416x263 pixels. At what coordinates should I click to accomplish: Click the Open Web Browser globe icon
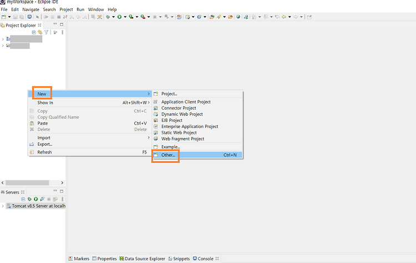pos(238,17)
